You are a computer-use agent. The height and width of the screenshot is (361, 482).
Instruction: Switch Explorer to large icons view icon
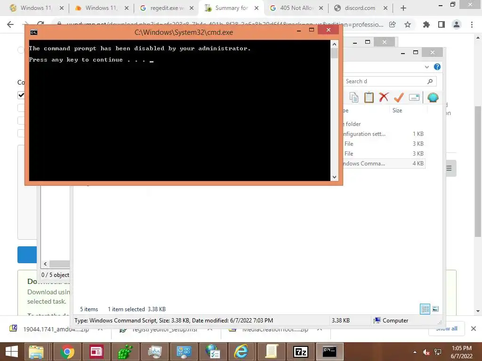click(435, 309)
